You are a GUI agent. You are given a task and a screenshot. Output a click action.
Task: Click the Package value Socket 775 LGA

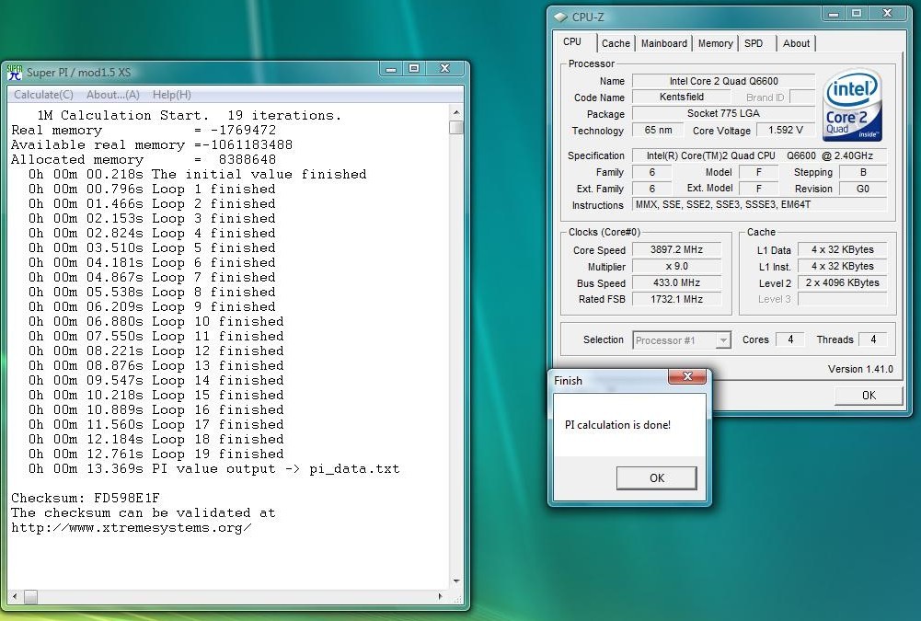(723, 113)
